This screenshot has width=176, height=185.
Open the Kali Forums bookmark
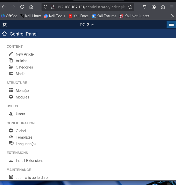[x=104, y=16]
